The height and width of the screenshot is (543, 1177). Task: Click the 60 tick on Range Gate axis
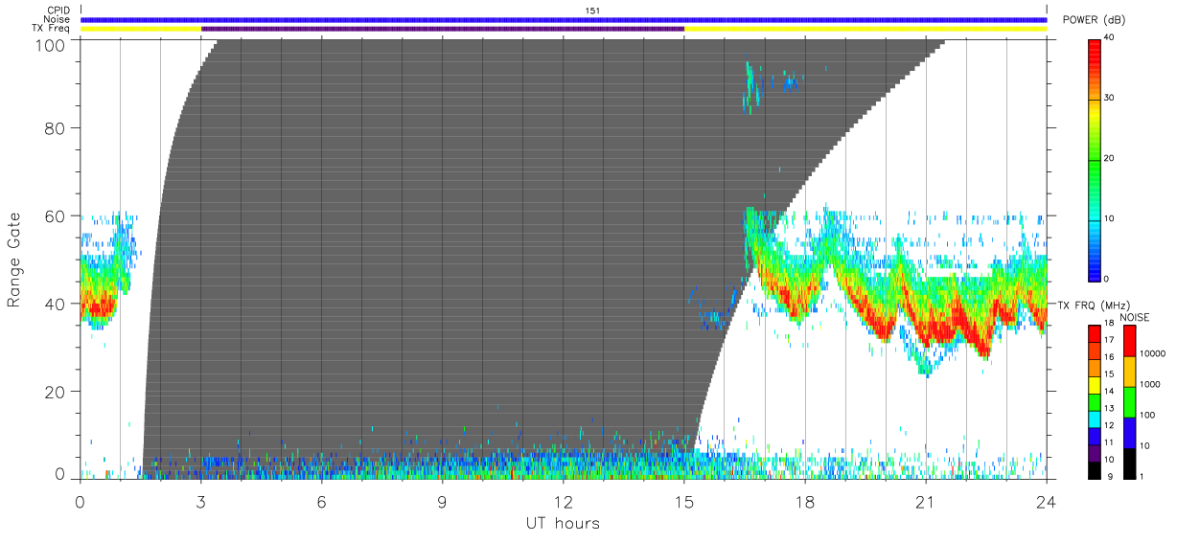pyautogui.click(x=56, y=215)
